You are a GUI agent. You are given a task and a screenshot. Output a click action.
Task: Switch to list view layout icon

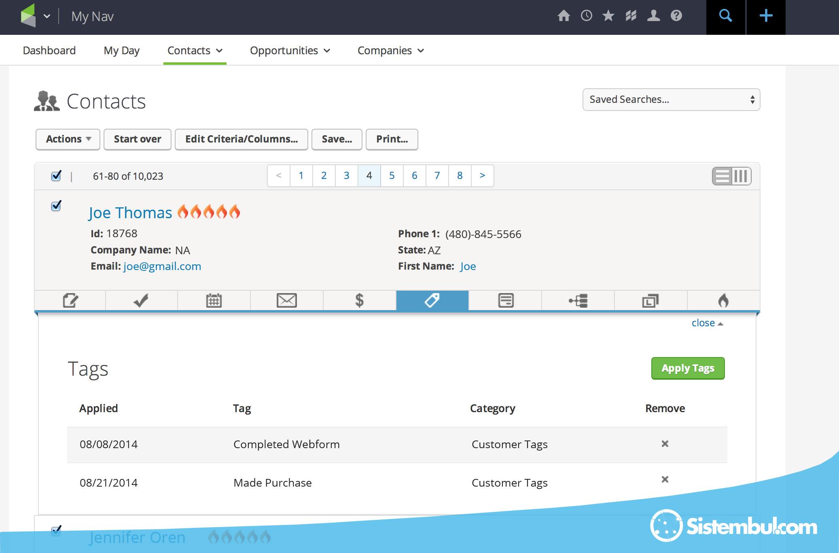coord(722,176)
